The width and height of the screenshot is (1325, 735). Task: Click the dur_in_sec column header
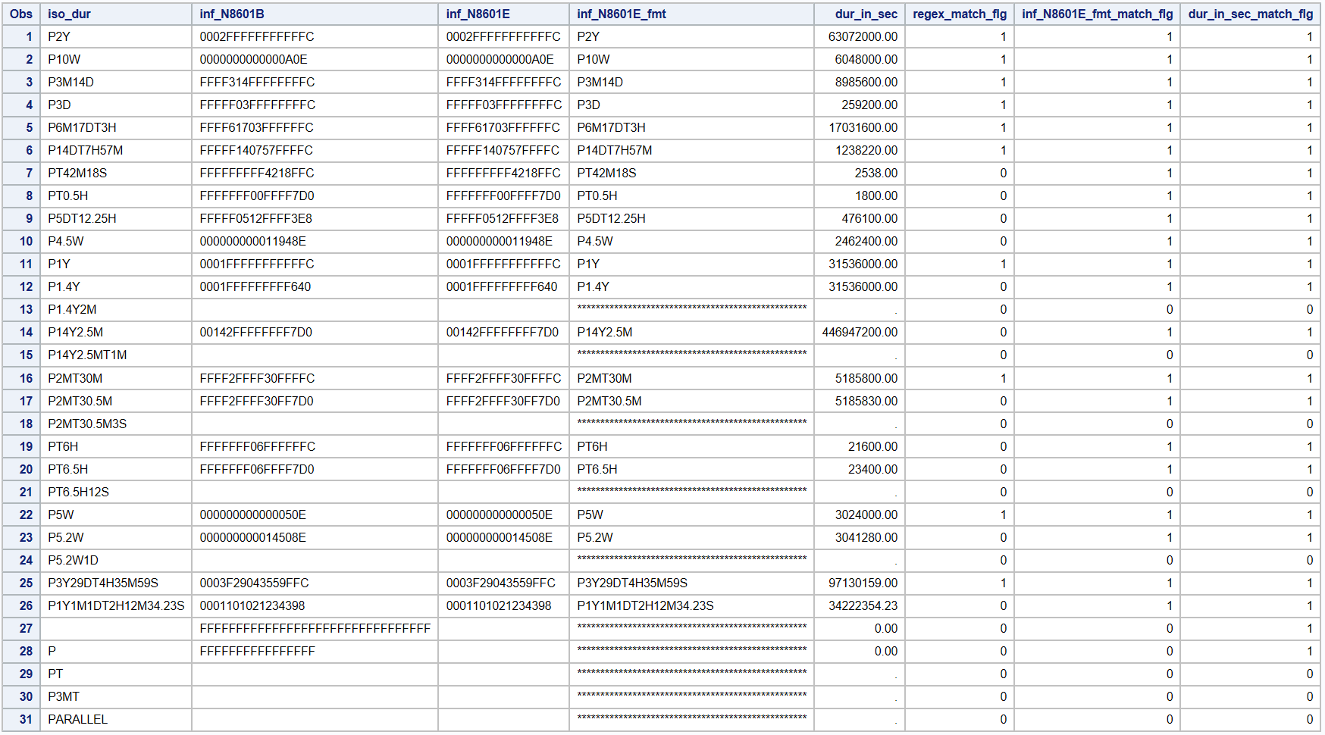[866, 14]
